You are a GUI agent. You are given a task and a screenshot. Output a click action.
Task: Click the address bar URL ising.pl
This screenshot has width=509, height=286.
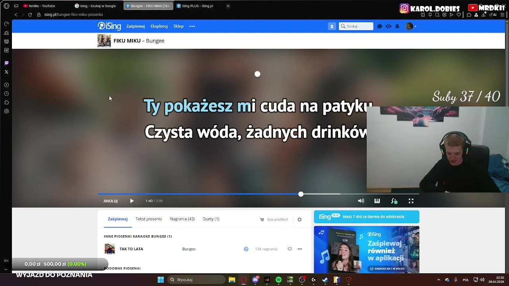coord(74,15)
